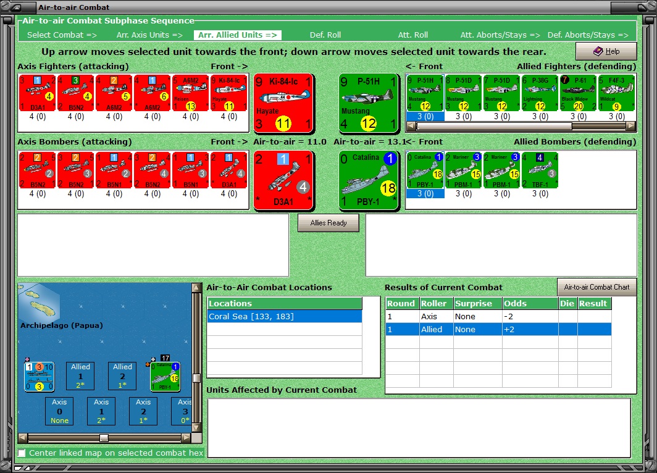The width and height of the screenshot is (657, 473).
Task: Click the large front P-51H Mustang counter
Action: (x=369, y=103)
